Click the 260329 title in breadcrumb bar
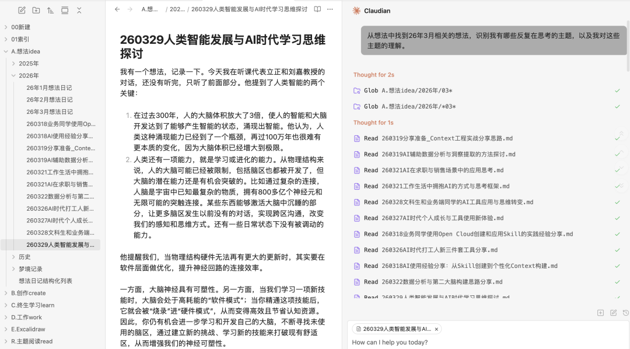 tap(249, 9)
